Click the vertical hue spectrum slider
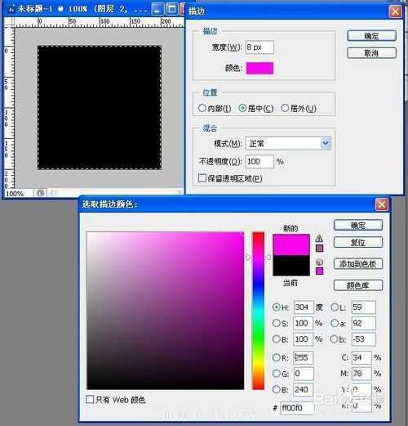The image size is (408, 426). [258, 311]
